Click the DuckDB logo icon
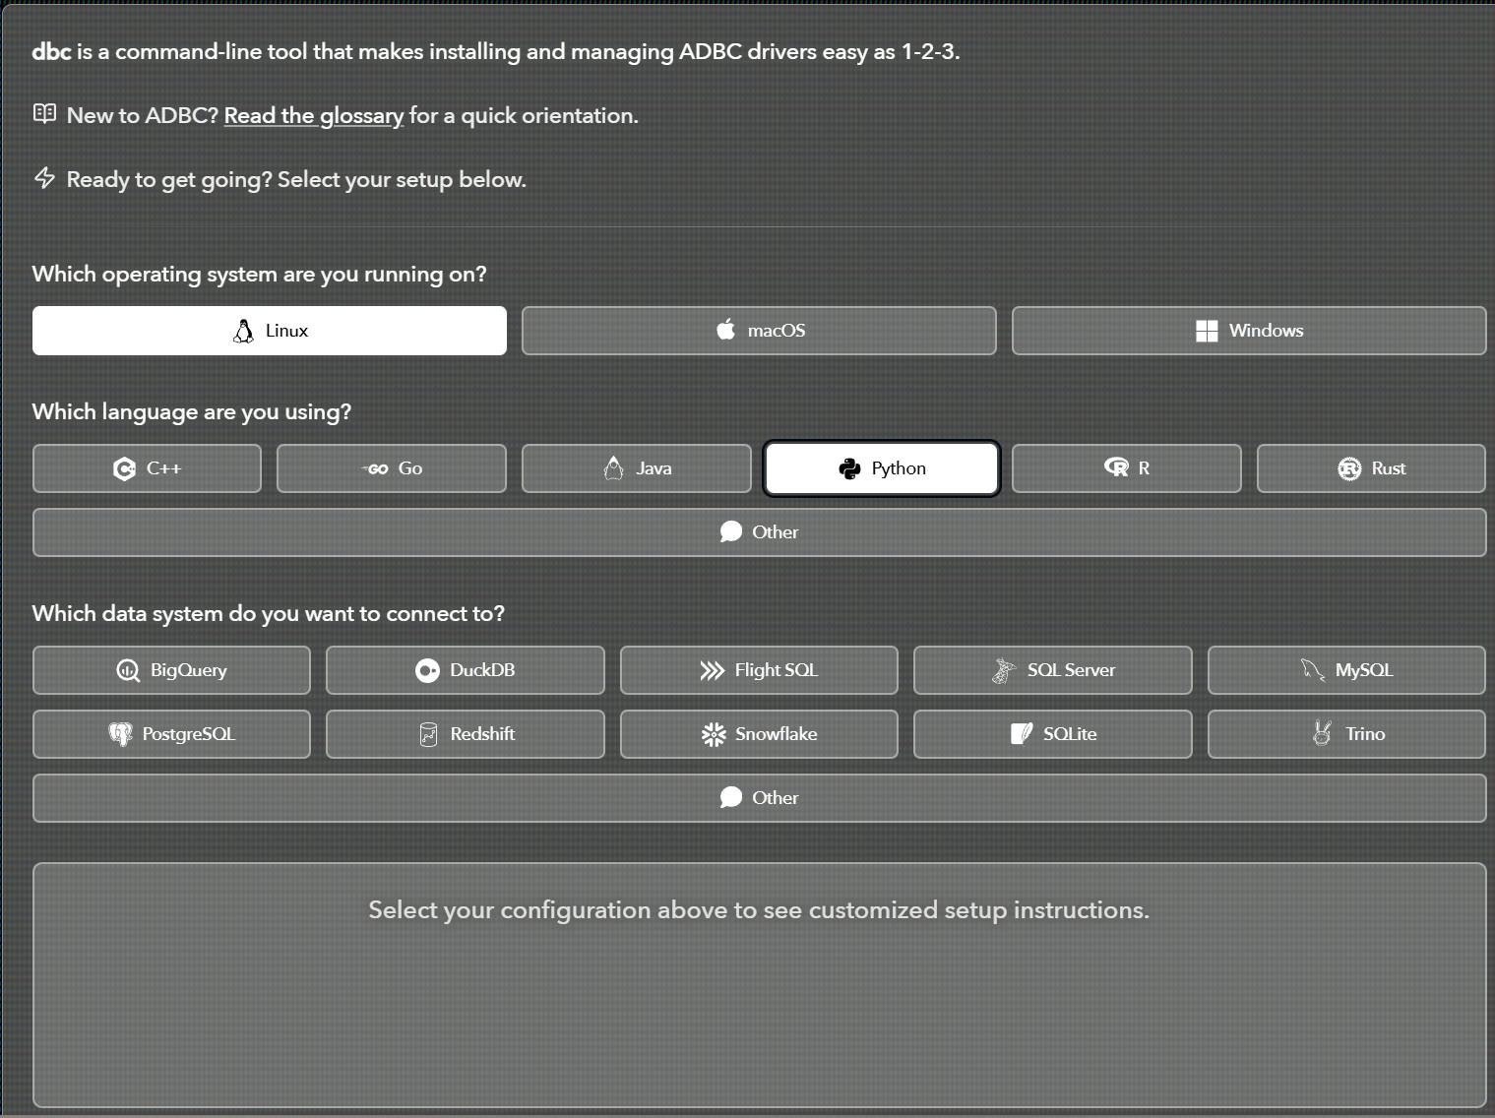This screenshot has width=1495, height=1118. (427, 671)
